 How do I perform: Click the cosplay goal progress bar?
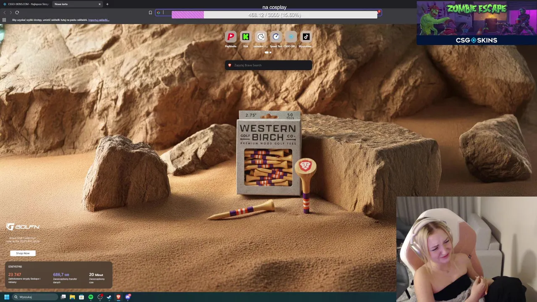coord(274,15)
